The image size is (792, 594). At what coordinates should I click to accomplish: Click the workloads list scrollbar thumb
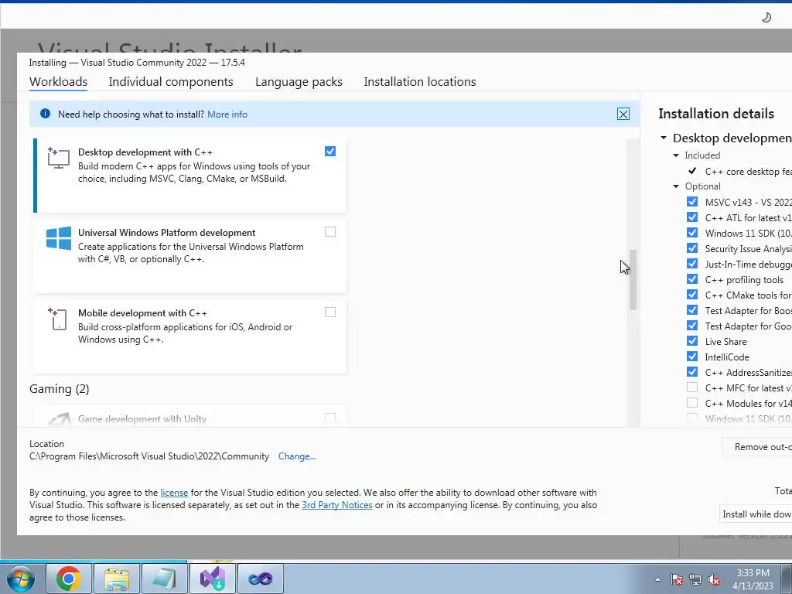pyautogui.click(x=633, y=279)
